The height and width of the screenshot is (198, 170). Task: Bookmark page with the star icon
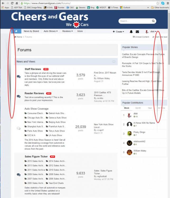point(158,3)
